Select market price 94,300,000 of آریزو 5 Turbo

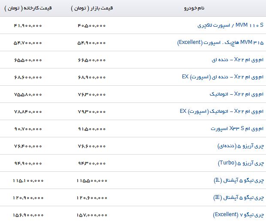point(92,163)
